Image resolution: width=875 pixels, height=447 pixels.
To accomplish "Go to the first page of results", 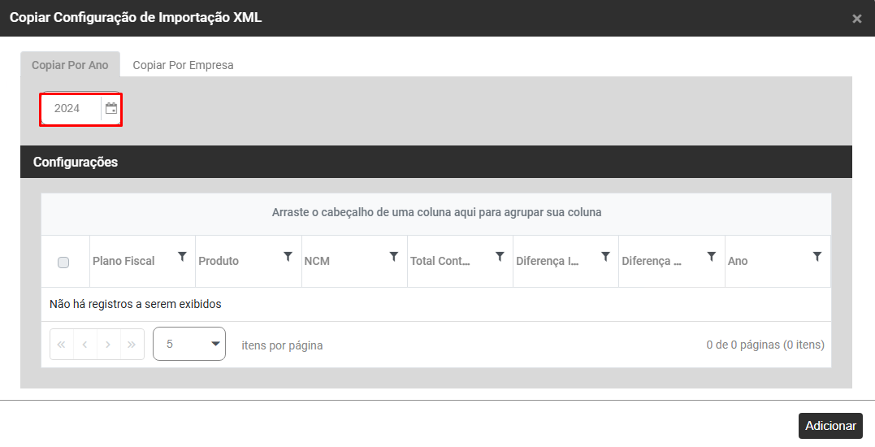I will (62, 345).
